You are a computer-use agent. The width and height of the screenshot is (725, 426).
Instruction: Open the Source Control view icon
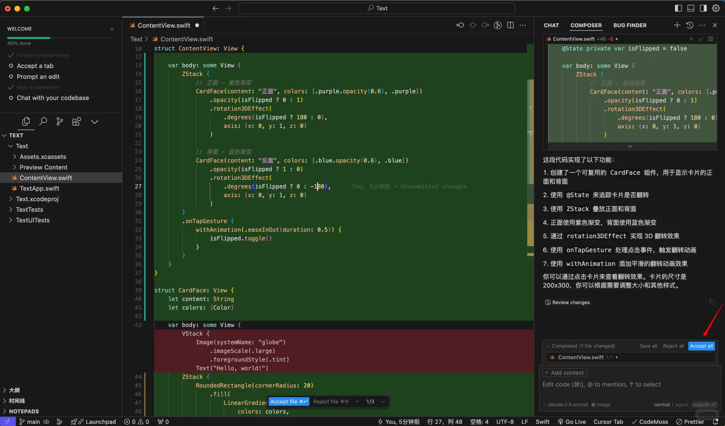point(60,121)
